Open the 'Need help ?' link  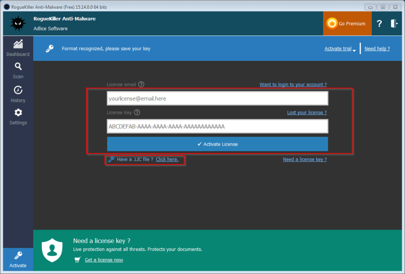(377, 49)
